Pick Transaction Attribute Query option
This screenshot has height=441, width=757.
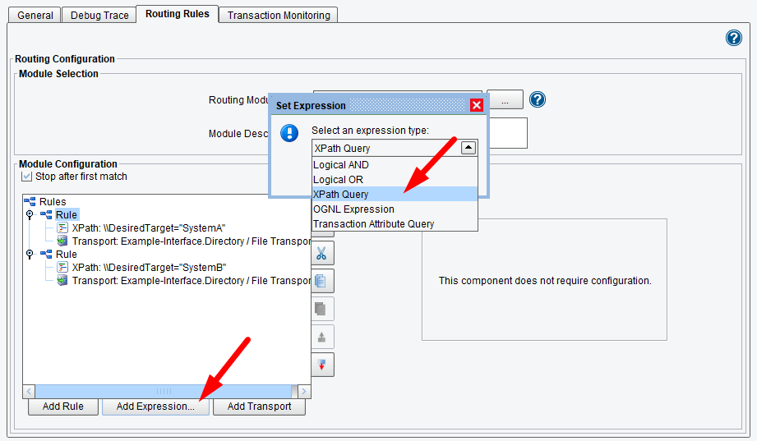click(373, 224)
